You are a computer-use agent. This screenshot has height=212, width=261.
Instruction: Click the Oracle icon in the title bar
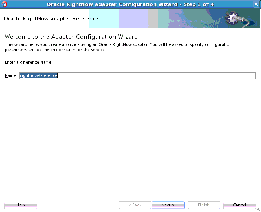[4, 4]
